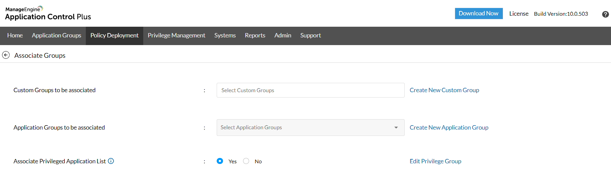This screenshot has width=611, height=183.
Task: Open the Edit Privilege Group link
Action: pos(435,161)
